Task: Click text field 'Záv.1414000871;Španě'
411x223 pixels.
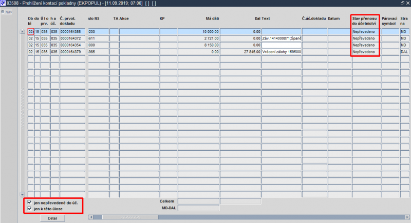Action: [x=282, y=38]
